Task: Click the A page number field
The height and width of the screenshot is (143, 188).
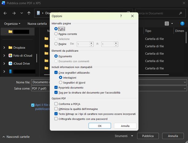Action: tap(108, 44)
